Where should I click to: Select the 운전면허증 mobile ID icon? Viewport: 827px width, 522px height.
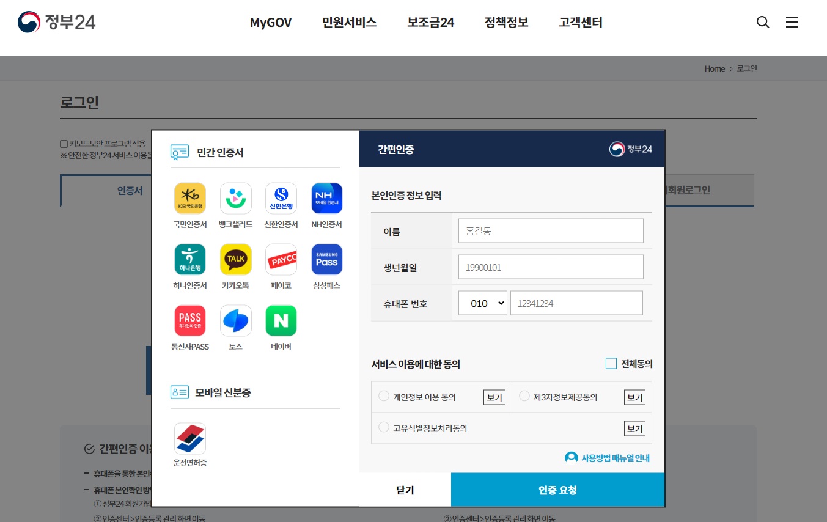[x=190, y=439]
